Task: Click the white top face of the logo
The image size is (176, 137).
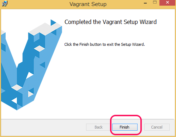Action: coord(45,29)
